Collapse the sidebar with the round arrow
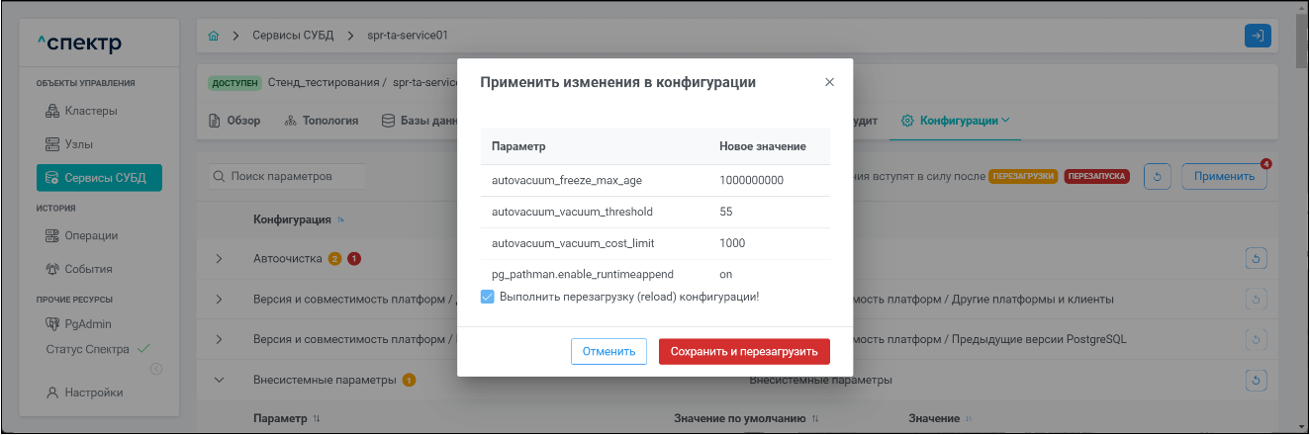 pyautogui.click(x=156, y=370)
